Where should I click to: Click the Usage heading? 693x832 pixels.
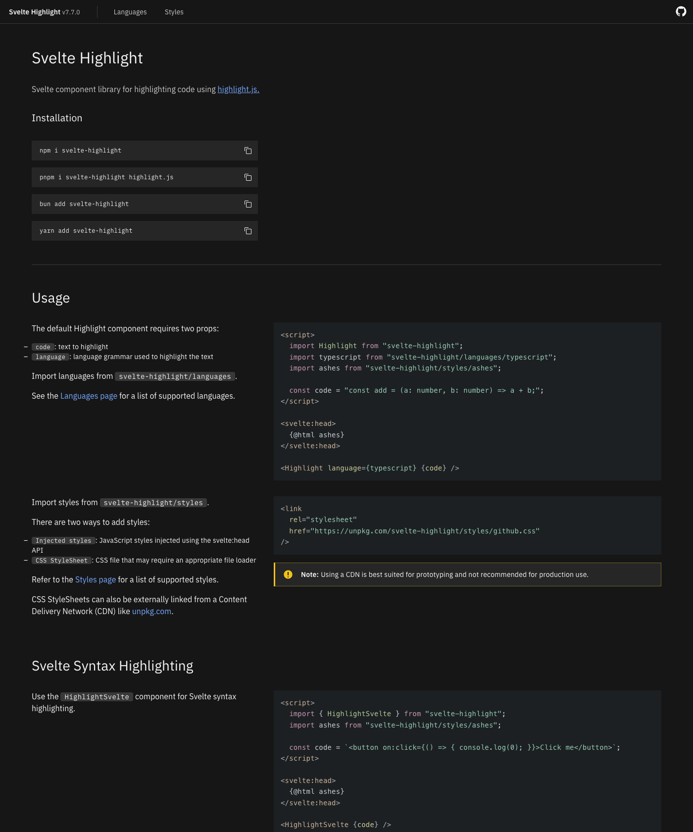click(51, 298)
